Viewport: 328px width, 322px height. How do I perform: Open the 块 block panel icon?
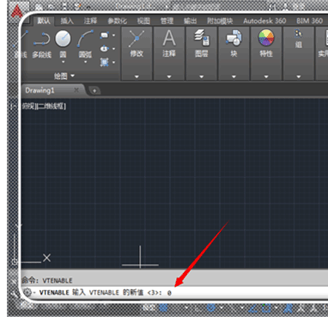click(x=234, y=43)
